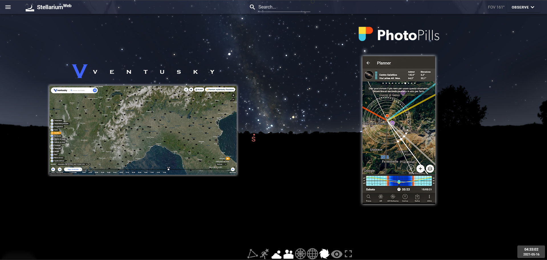Toggle constellation art figures

[x=265, y=254]
